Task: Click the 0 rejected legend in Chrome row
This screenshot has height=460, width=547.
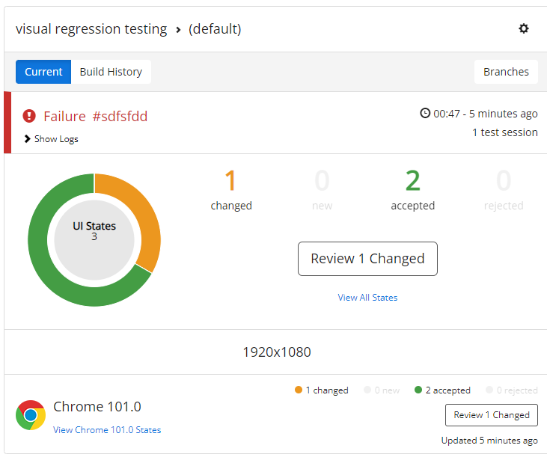Action: point(512,390)
